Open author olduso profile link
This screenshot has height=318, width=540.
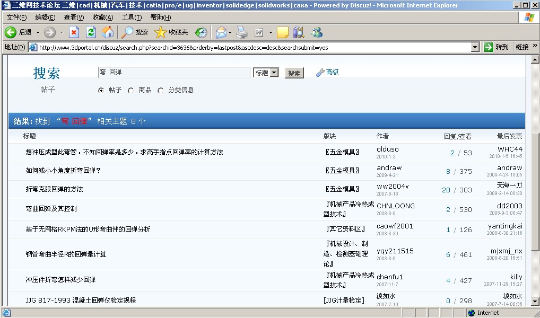[388, 149]
